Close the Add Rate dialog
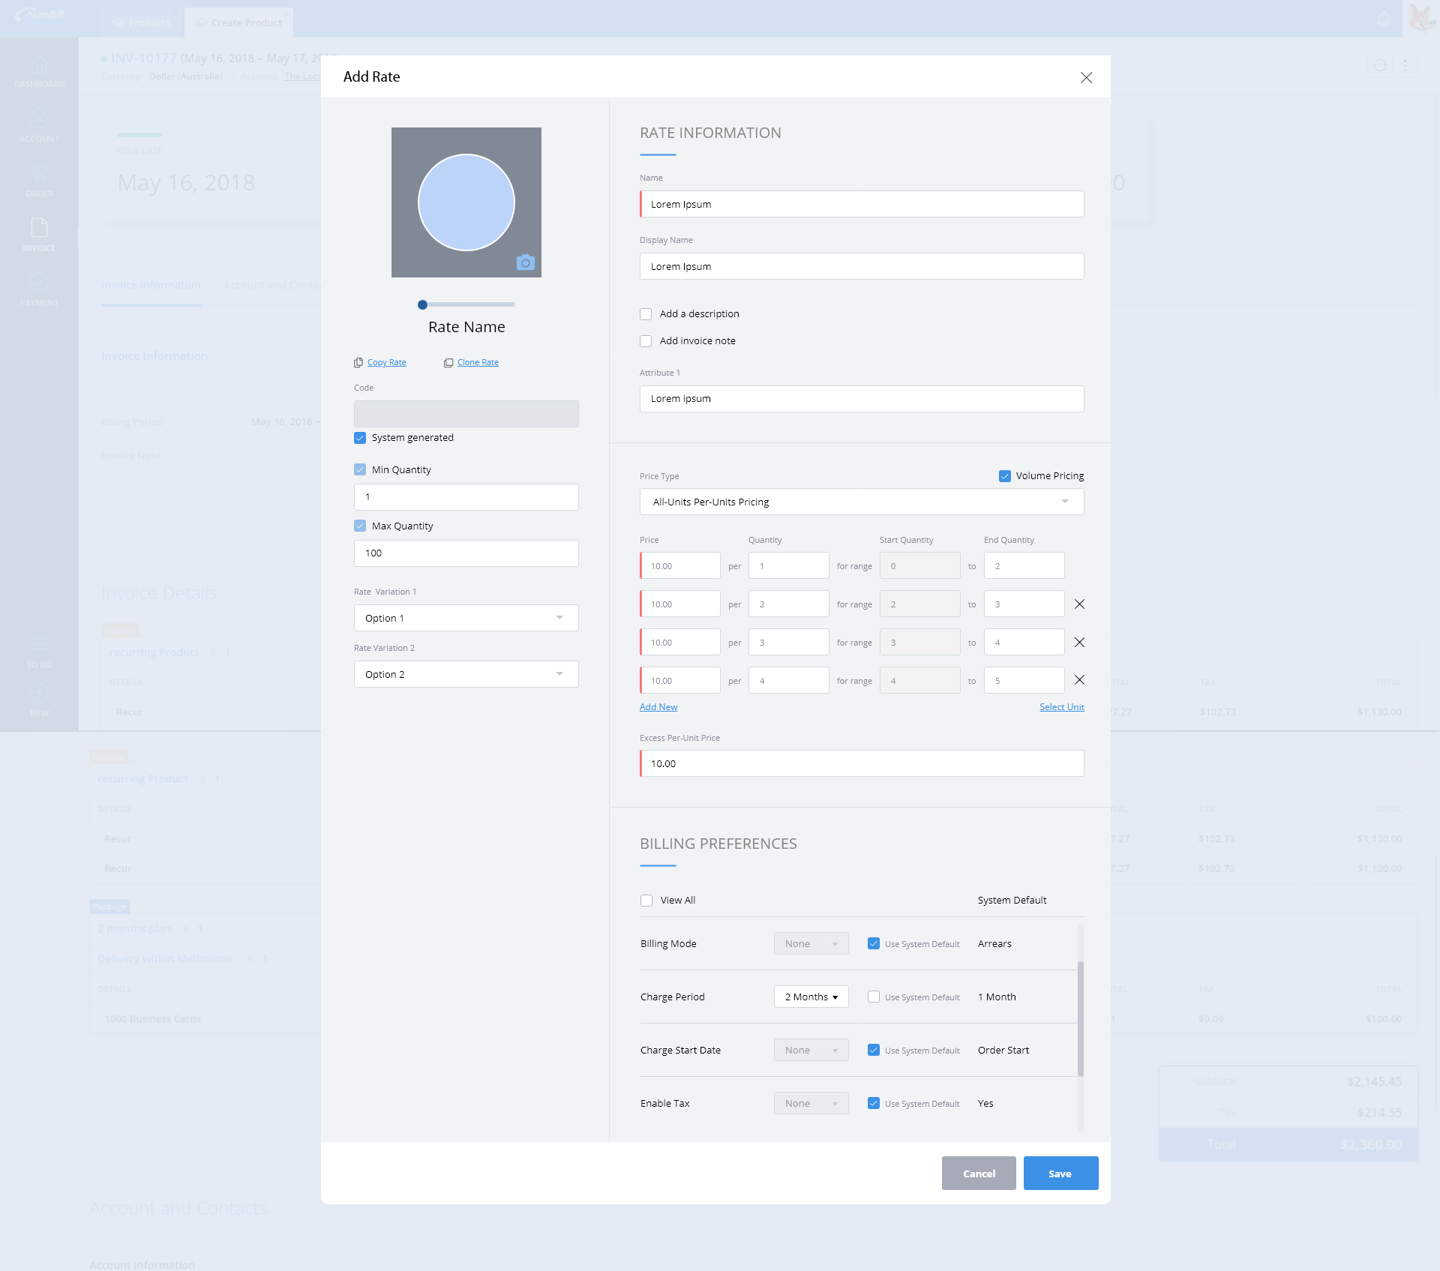This screenshot has width=1440, height=1271. pos(1086,78)
